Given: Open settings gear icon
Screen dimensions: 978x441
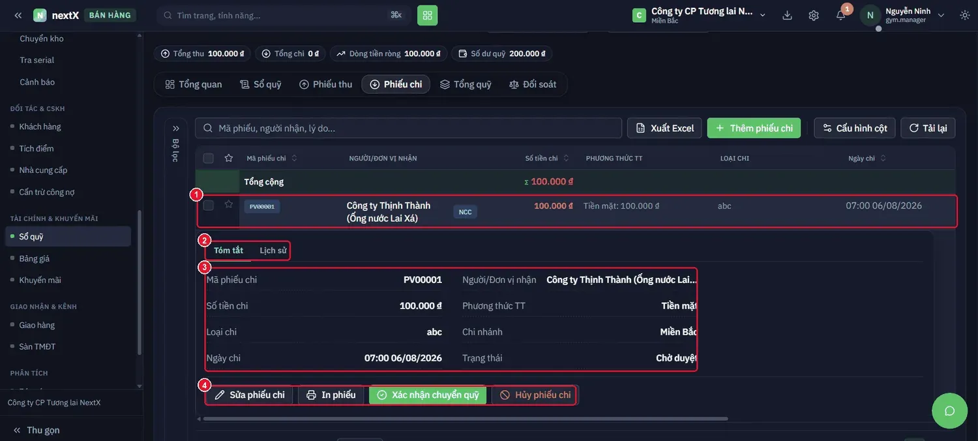Looking at the screenshot, I should (814, 15).
